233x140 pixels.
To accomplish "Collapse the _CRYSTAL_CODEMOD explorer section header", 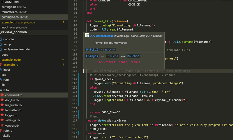I will pos(14,32).
